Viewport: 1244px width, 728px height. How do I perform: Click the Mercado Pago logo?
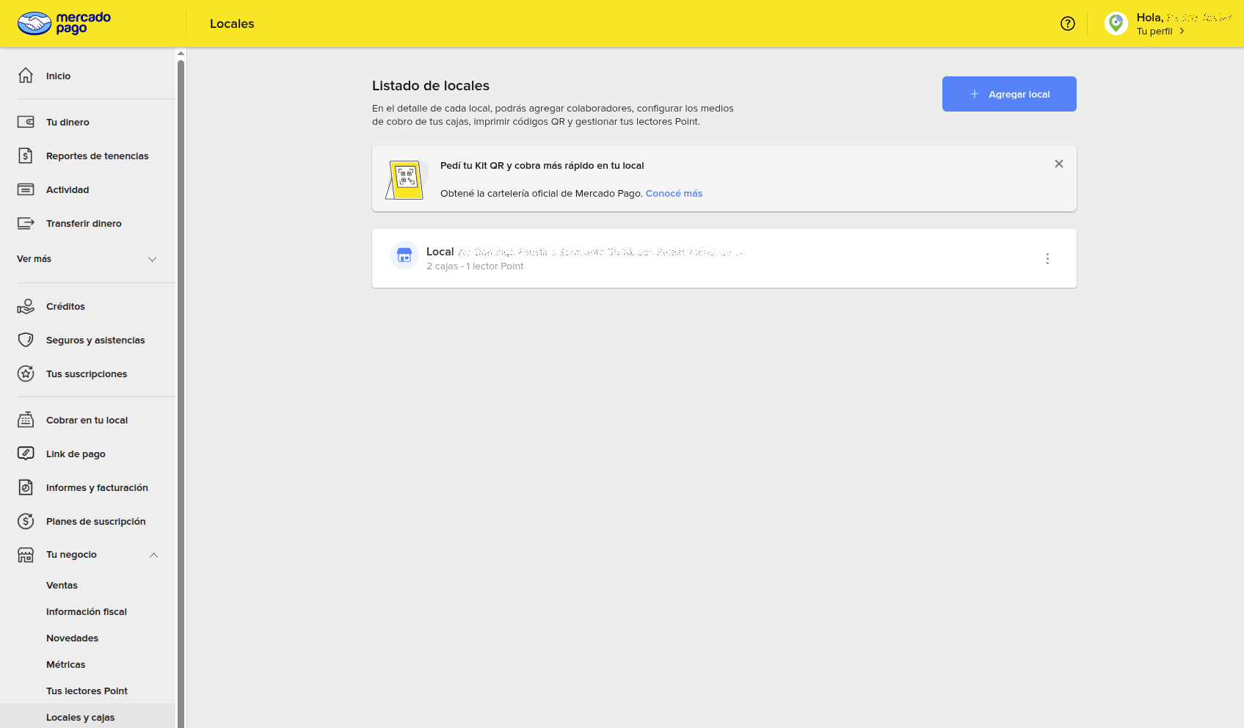(64, 23)
